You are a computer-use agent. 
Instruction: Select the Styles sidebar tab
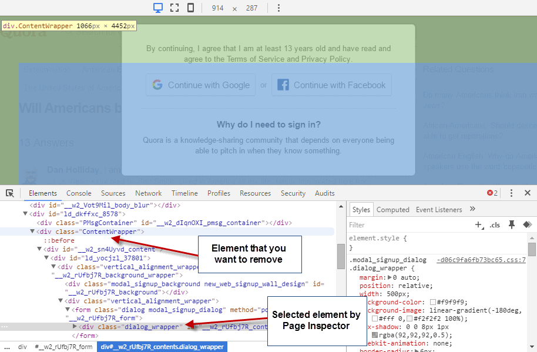[x=361, y=210]
